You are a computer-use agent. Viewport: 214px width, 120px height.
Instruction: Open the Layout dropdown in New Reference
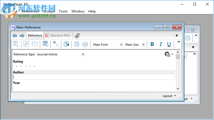coord(169,96)
